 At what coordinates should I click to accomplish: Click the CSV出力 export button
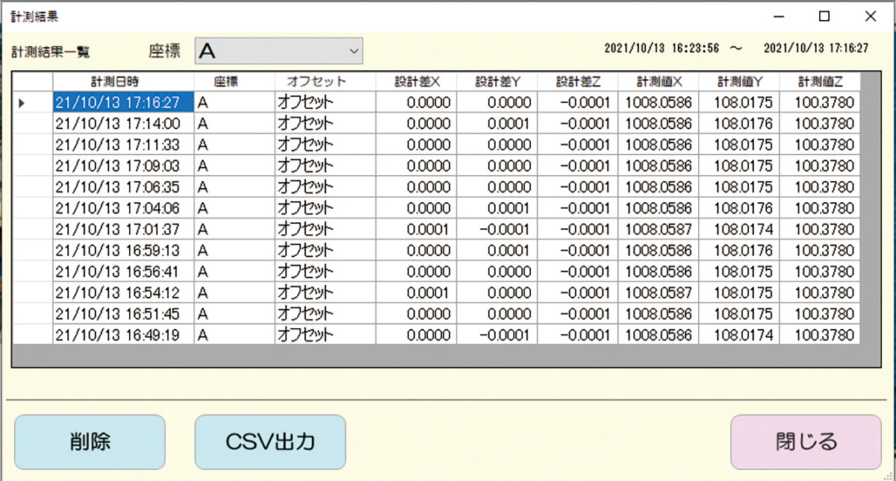click(x=270, y=441)
